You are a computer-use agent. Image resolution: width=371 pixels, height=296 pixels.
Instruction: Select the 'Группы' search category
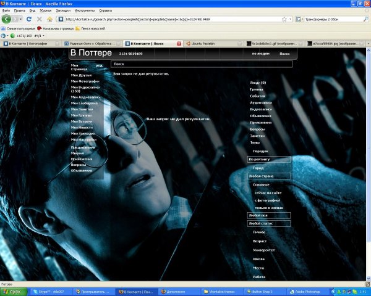click(x=257, y=89)
